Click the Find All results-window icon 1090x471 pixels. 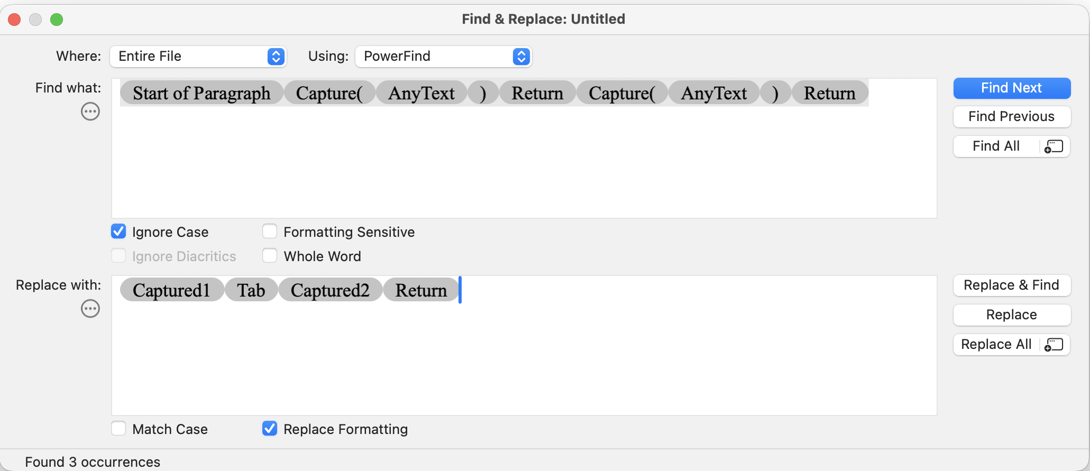pyautogui.click(x=1054, y=146)
